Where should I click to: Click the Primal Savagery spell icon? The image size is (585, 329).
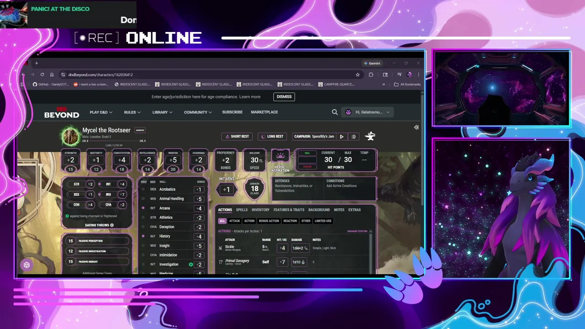tap(220, 262)
